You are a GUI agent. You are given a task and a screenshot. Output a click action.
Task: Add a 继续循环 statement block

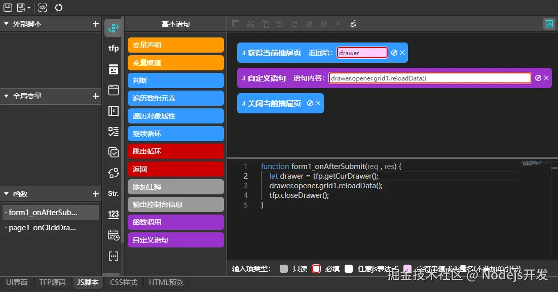[x=176, y=134]
